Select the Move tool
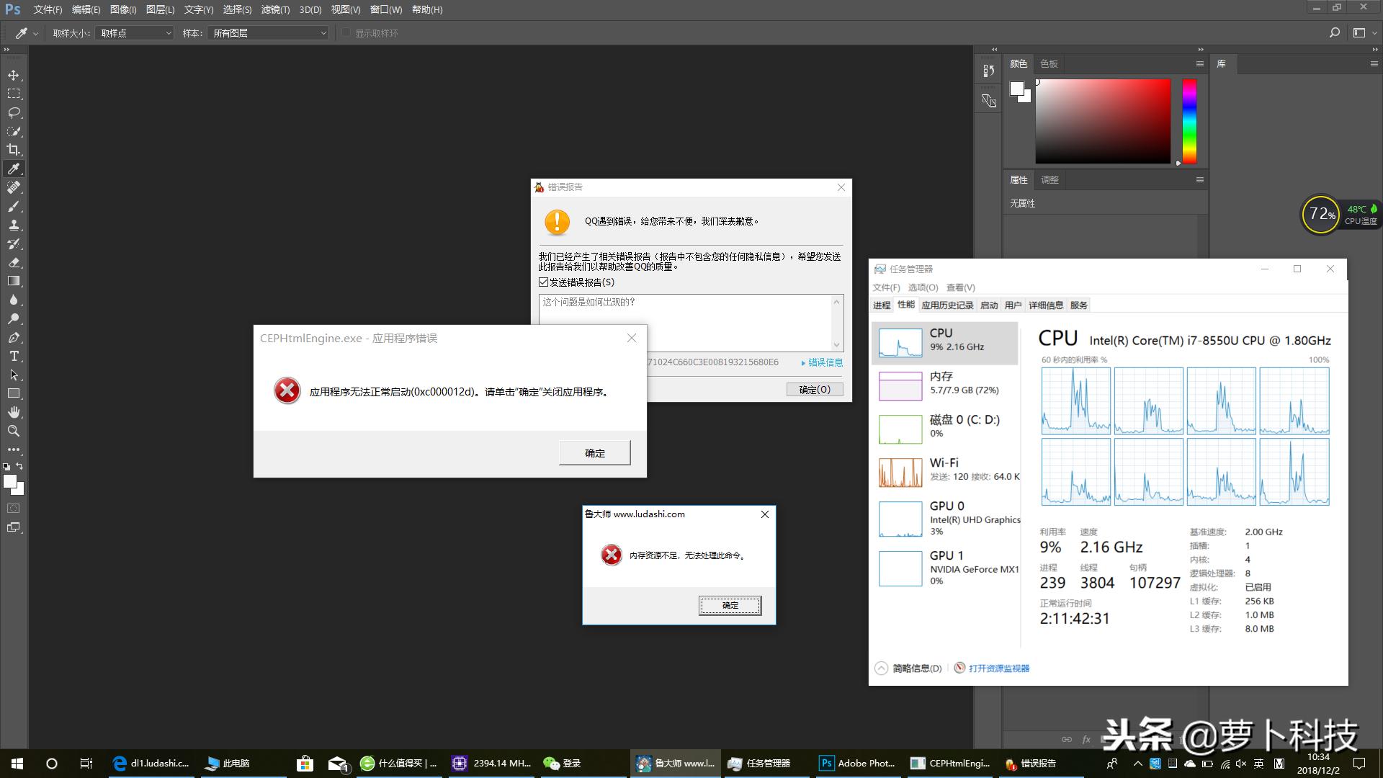This screenshot has height=778, width=1383. 14,76
